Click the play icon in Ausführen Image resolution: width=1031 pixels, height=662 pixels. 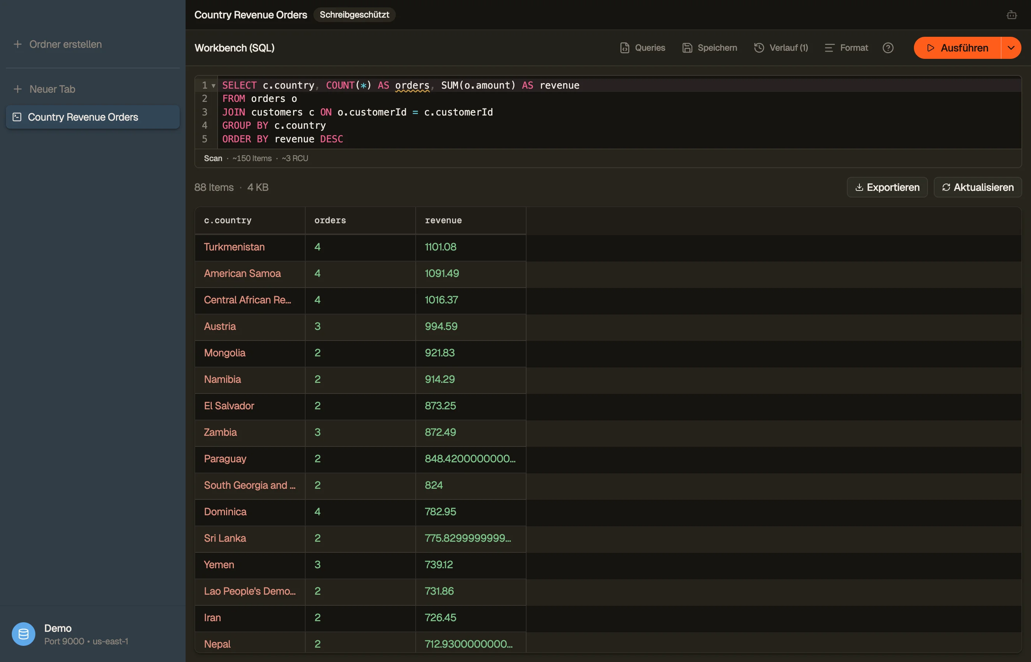pyautogui.click(x=930, y=48)
